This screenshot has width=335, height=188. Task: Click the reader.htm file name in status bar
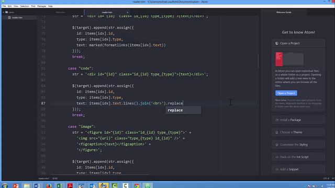[44, 179]
